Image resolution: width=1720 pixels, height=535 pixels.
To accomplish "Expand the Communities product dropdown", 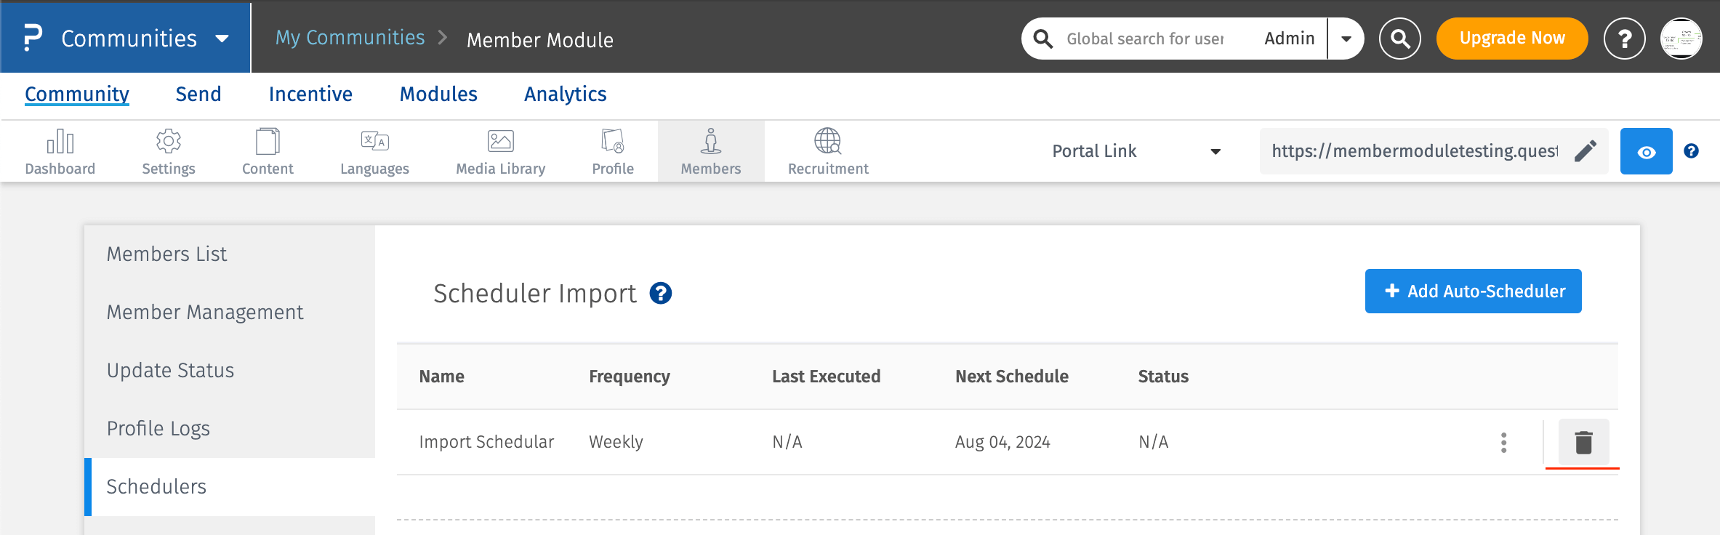I will pos(222,39).
